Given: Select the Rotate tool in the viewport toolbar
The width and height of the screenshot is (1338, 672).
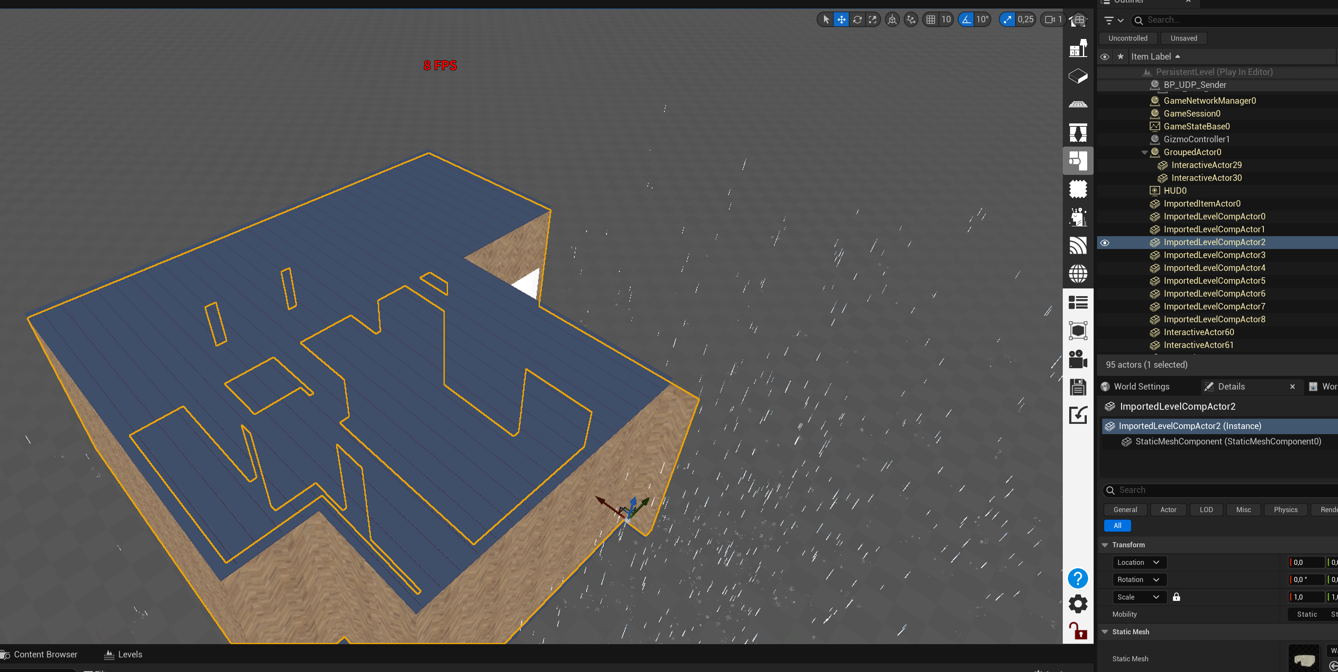Looking at the screenshot, I should tap(857, 19).
